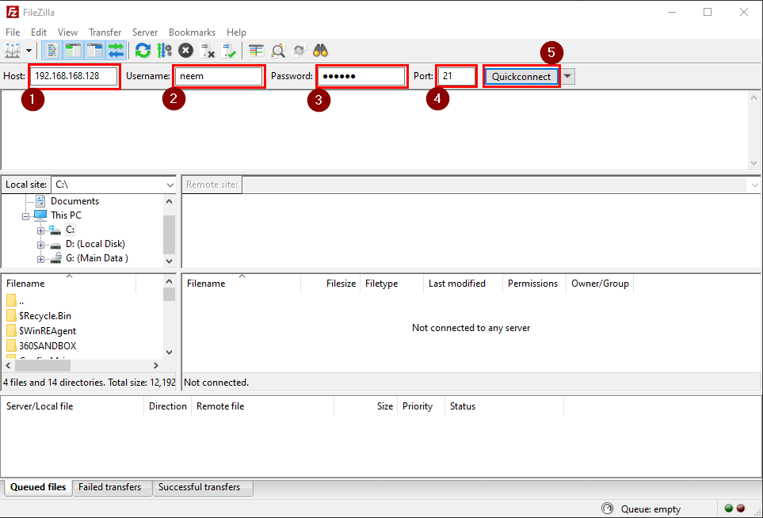This screenshot has height=518, width=763.
Task: Open directory listing filters
Action: (256, 51)
